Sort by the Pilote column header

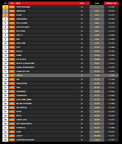click(18, 3)
